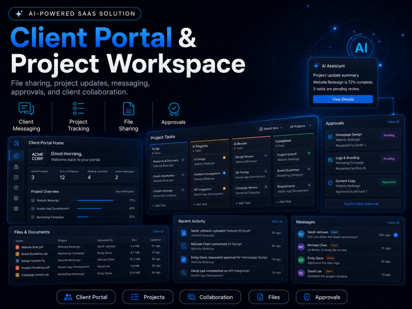Screen dimensions: 412x309
Task: Click AI-Powered SaaS Solution badge
Action: 75,14
